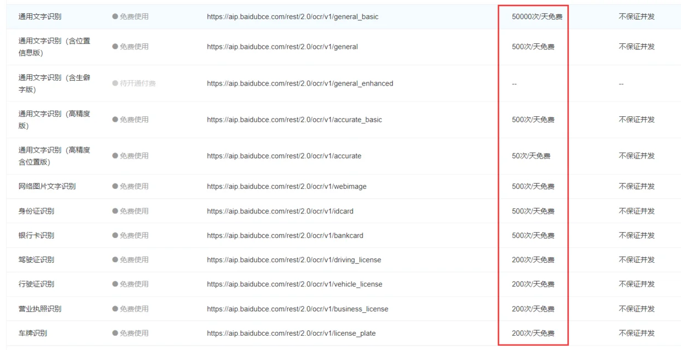Select the URL ending in driving_license
This screenshot has height=350, width=681.
click(x=294, y=259)
